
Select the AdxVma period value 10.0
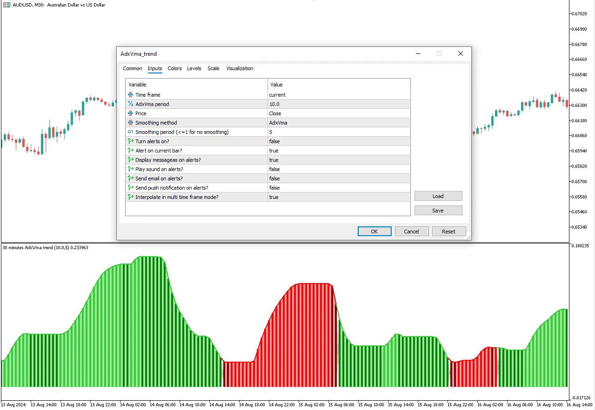tap(274, 104)
